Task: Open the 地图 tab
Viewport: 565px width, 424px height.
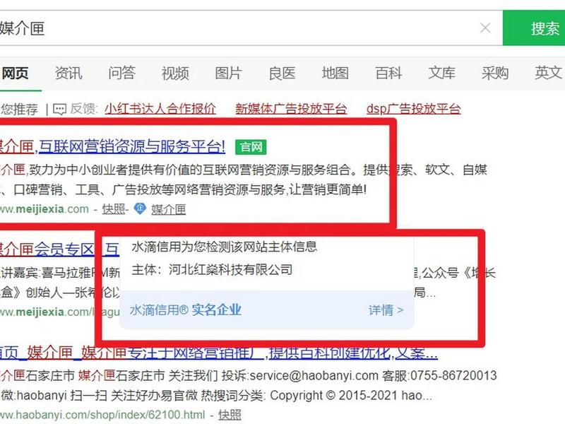Action: click(x=335, y=73)
